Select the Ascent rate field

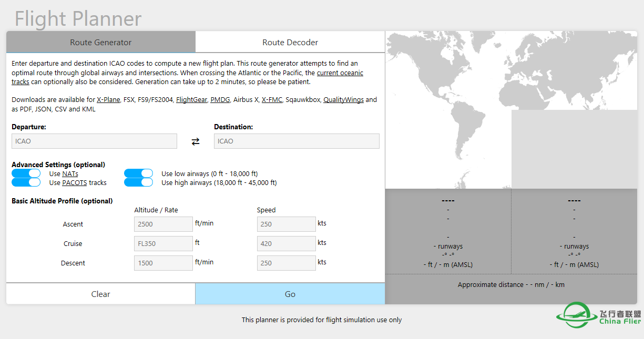[x=163, y=224]
